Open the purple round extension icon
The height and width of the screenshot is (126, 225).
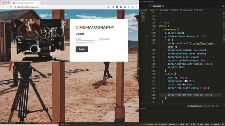(x=113, y=7)
